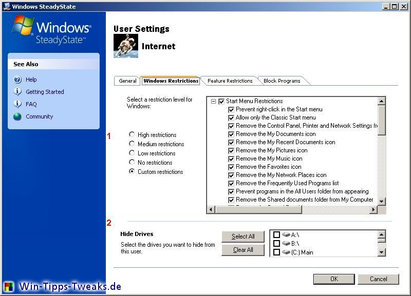The image size is (411, 296).
Task: Uncheck Prevent right-click in the Start menu
Action: [231, 109]
